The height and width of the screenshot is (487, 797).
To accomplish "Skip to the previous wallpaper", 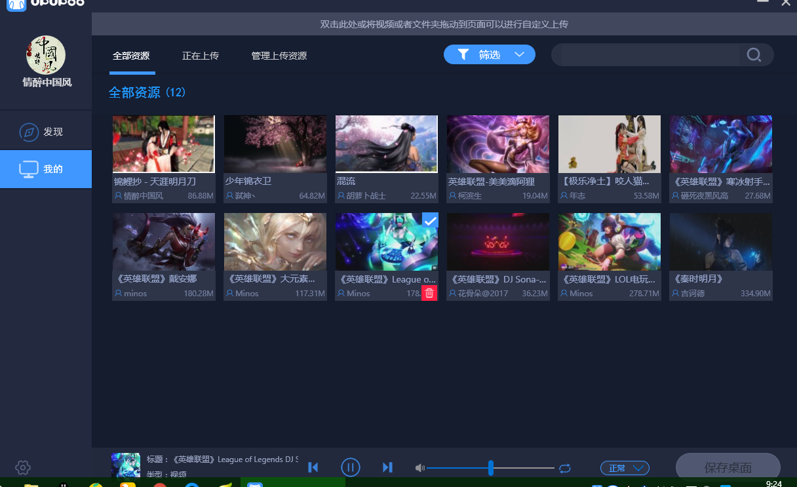I will 313,467.
